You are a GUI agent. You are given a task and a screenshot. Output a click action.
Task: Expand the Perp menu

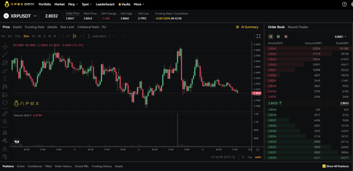click(x=73, y=4)
